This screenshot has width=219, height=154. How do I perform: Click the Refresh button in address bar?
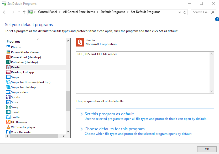[185, 12]
